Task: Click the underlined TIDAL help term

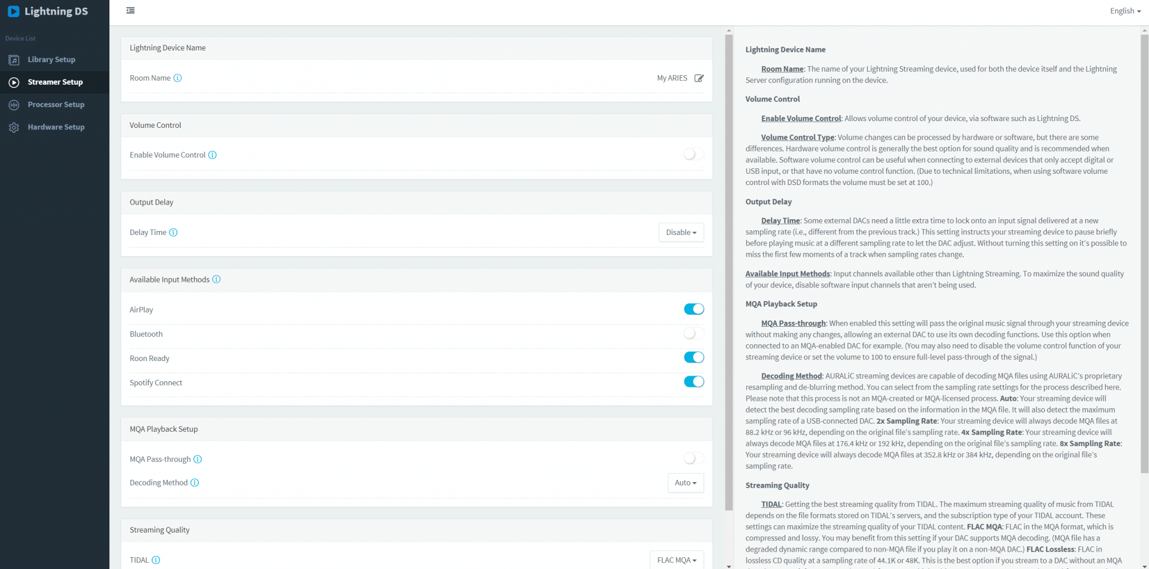Action: (771, 505)
